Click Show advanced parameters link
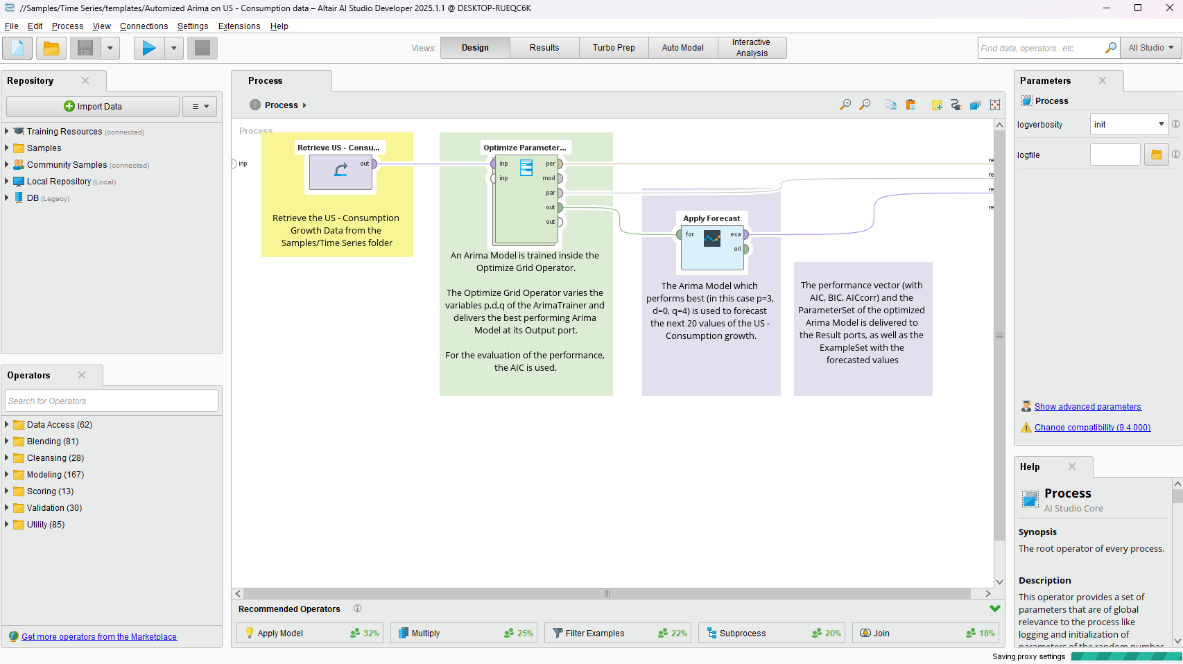The height and width of the screenshot is (664, 1183). click(1087, 407)
